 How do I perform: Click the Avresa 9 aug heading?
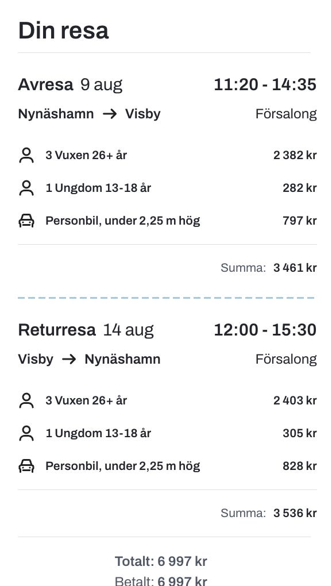[70, 84]
